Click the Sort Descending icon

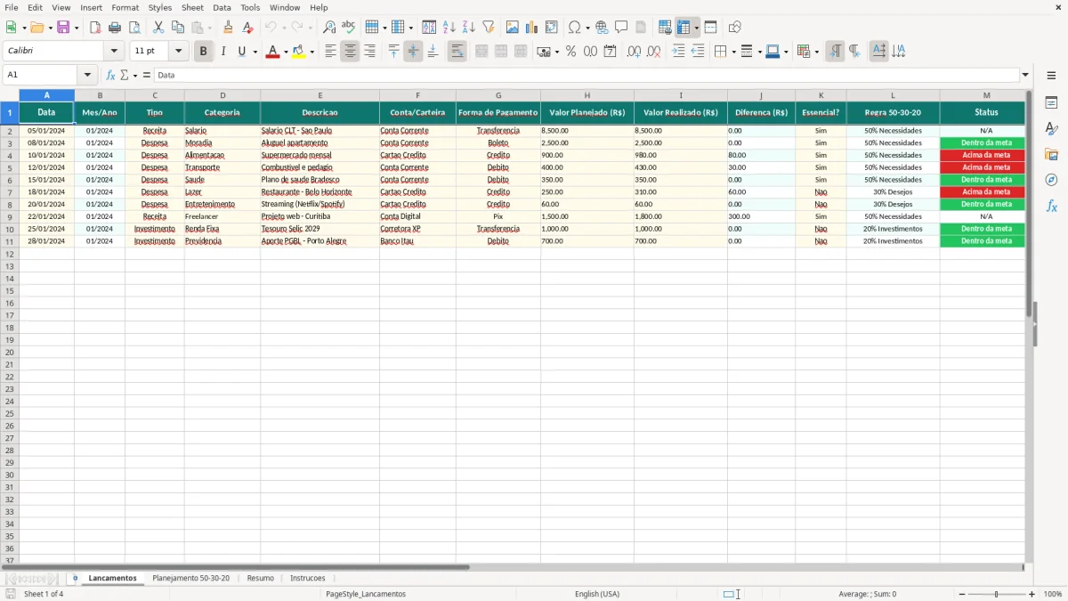click(x=469, y=28)
